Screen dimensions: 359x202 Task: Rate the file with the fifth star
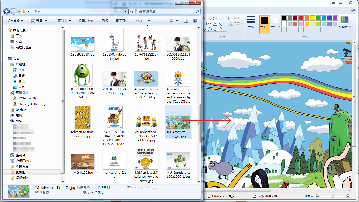(x=154, y=188)
